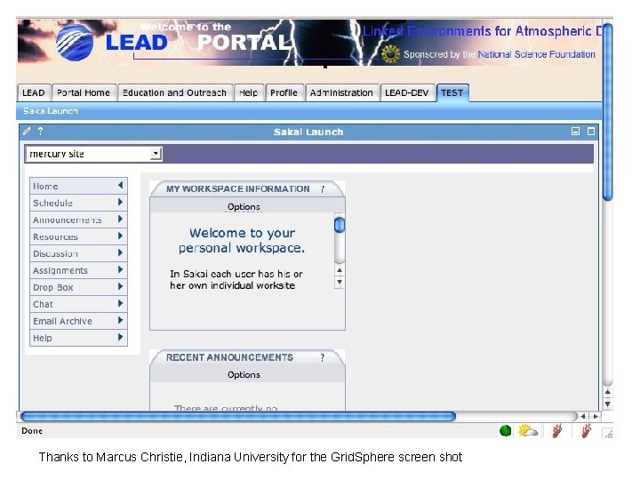Collapse the Home sidebar item arrow
The height and width of the screenshot is (480, 640).
tap(120, 185)
